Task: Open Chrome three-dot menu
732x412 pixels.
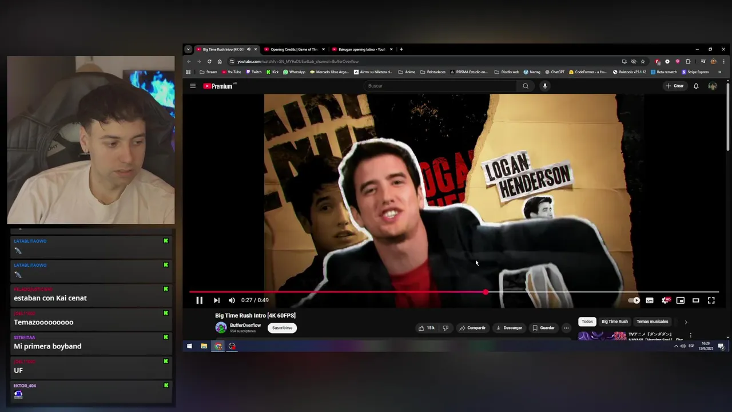Action: [x=724, y=61]
